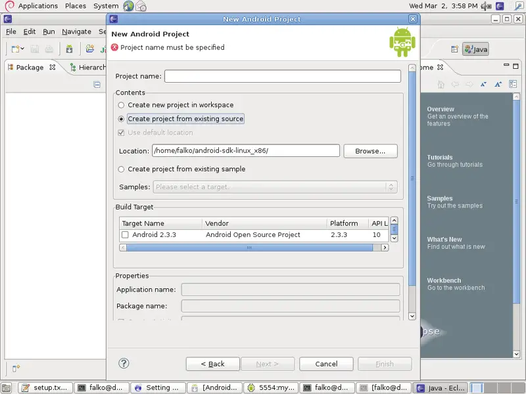Switch to the Hierarchy tab

(x=87, y=68)
